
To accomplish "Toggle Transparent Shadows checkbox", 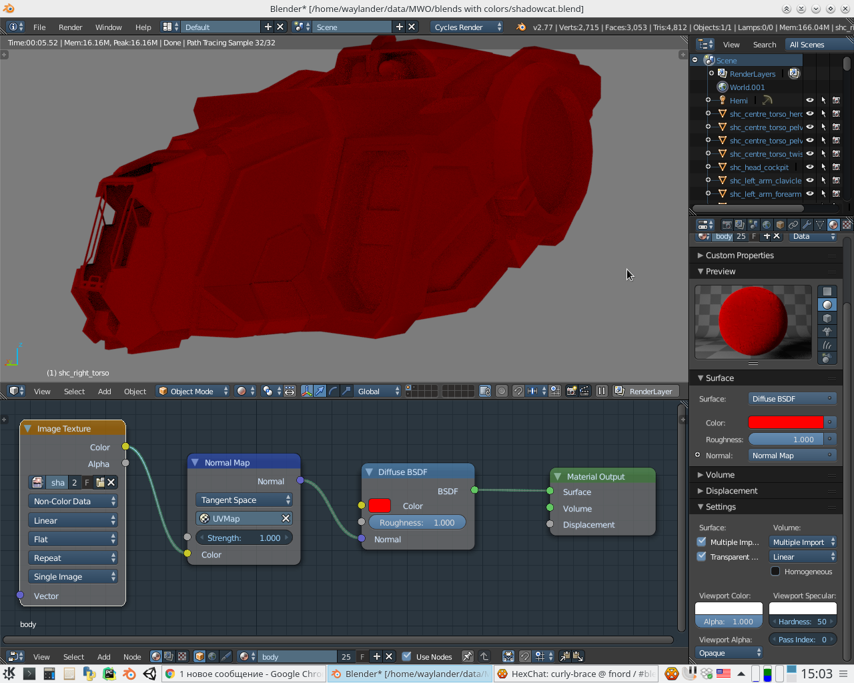I will point(702,556).
